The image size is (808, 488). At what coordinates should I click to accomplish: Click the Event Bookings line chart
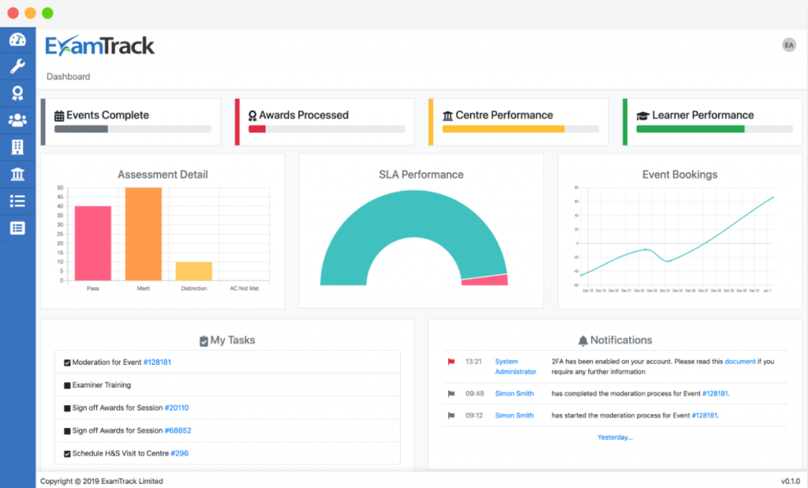tap(675, 240)
